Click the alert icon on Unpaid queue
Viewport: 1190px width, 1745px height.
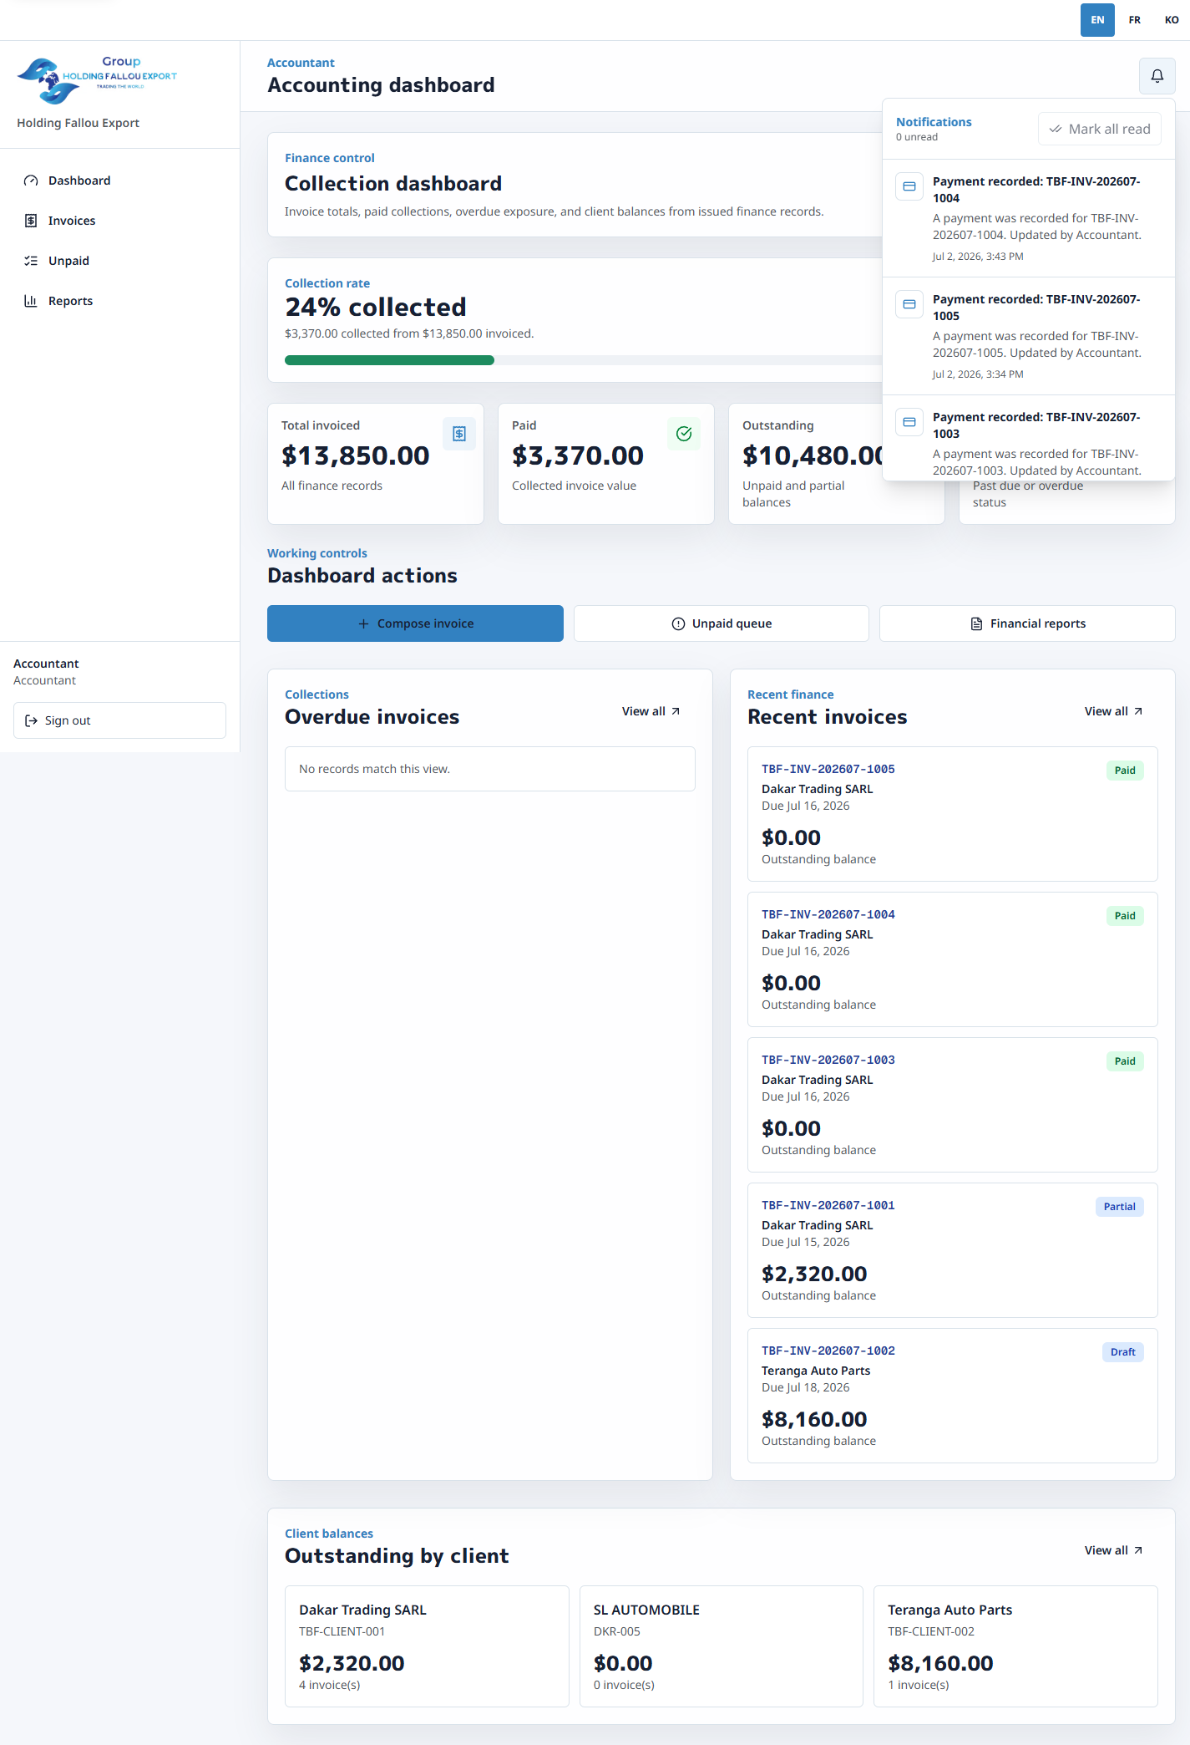point(678,623)
